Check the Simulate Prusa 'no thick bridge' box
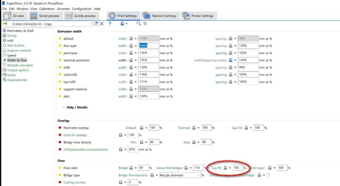The image size is (340, 186). (x=268, y=175)
